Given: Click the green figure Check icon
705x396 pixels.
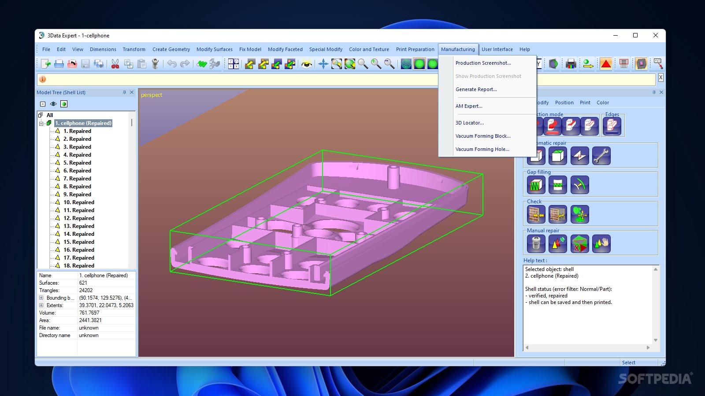Looking at the screenshot, I should (580, 214).
